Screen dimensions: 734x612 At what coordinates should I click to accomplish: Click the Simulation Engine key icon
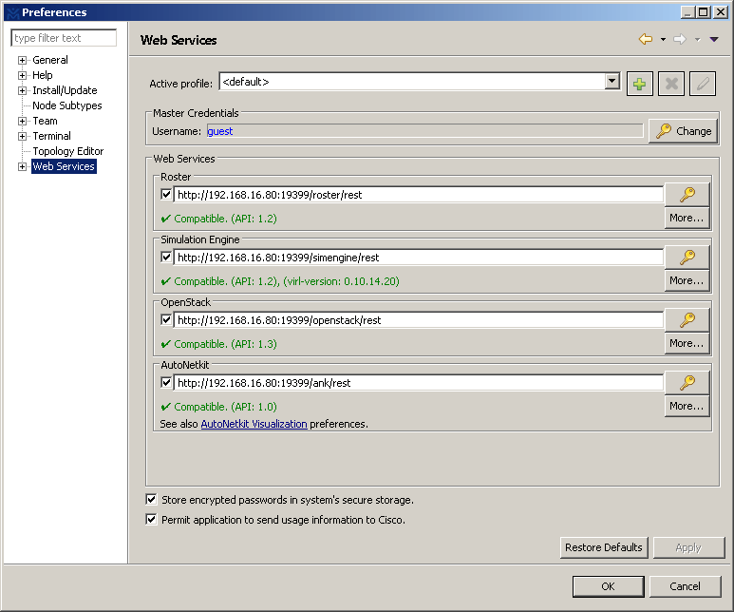click(x=687, y=258)
